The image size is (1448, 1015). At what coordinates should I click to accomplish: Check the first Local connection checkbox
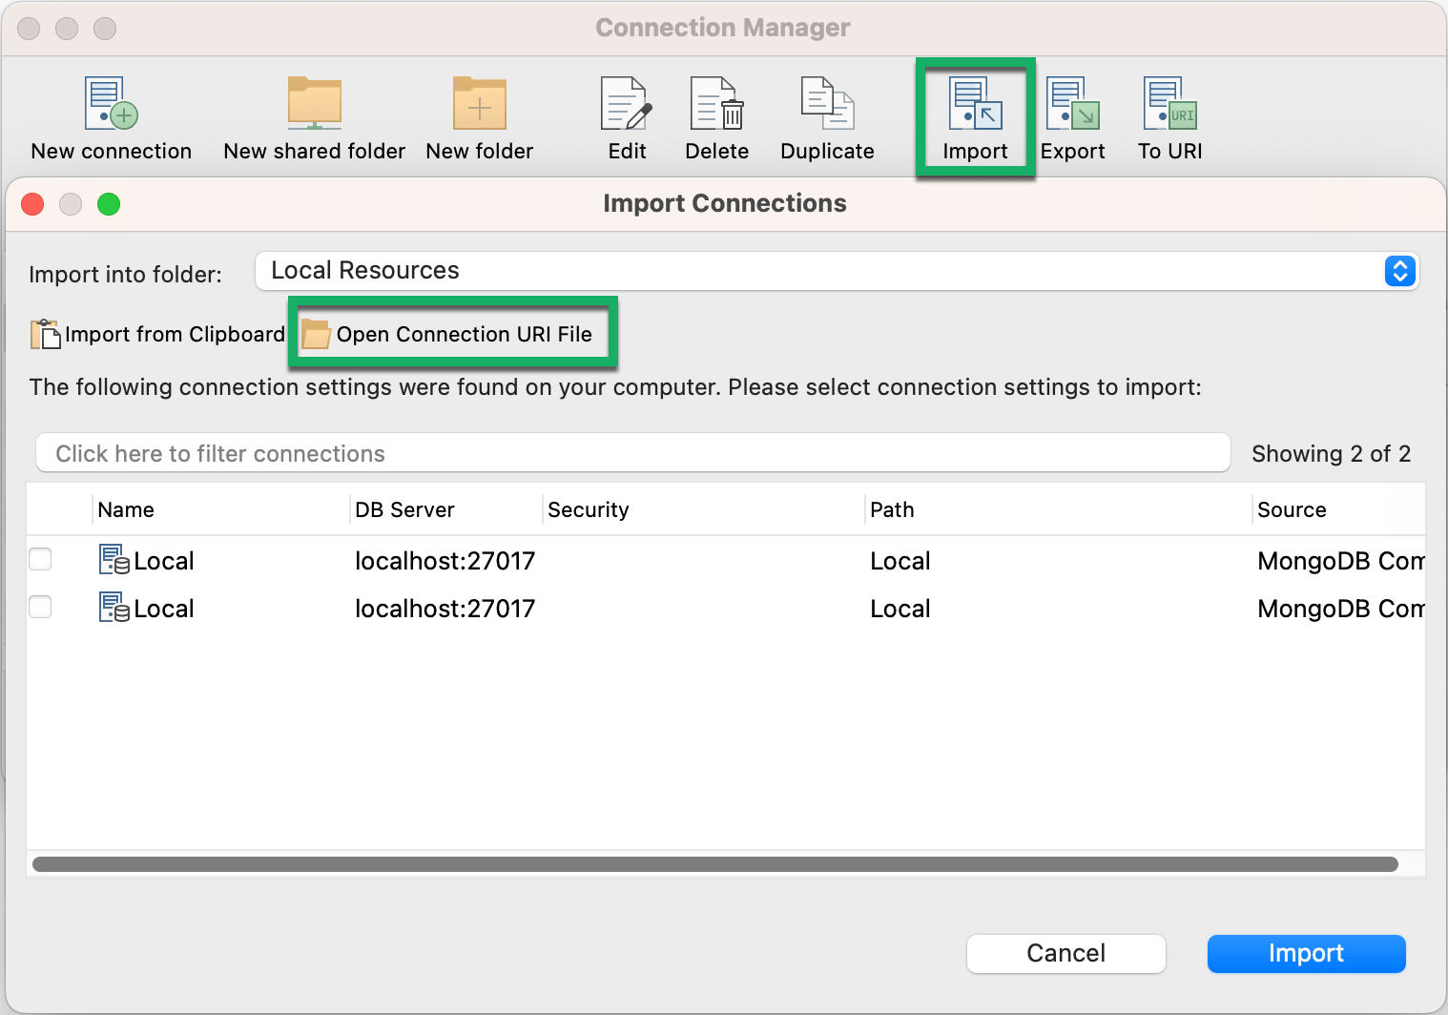click(x=40, y=560)
